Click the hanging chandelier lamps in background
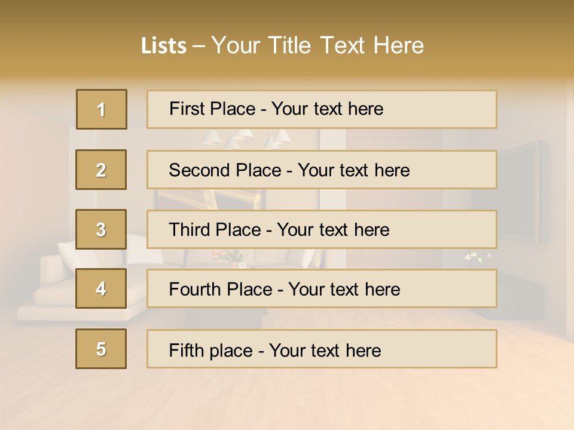Viewport: 574px width, 430px height. (245, 138)
